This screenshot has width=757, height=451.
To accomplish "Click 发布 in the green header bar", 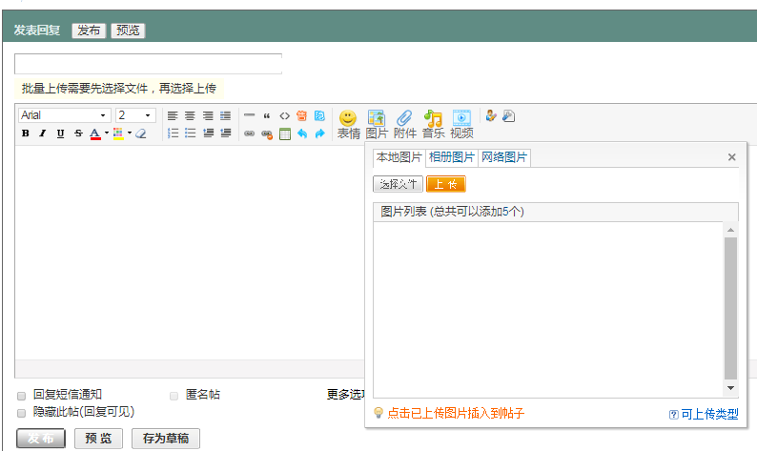I will 89,31.
